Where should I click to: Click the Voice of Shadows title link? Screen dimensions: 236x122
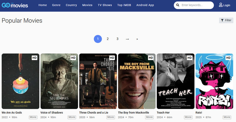52,113
